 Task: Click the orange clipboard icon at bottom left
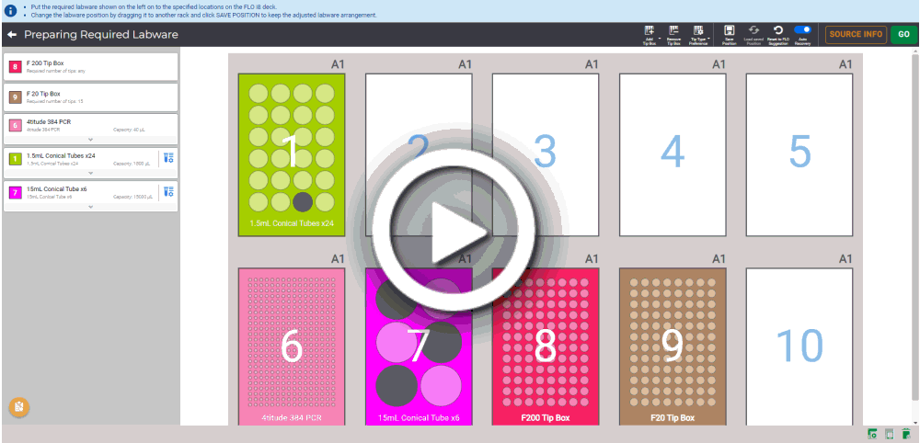pyautogui.click(x=18, y=406)
